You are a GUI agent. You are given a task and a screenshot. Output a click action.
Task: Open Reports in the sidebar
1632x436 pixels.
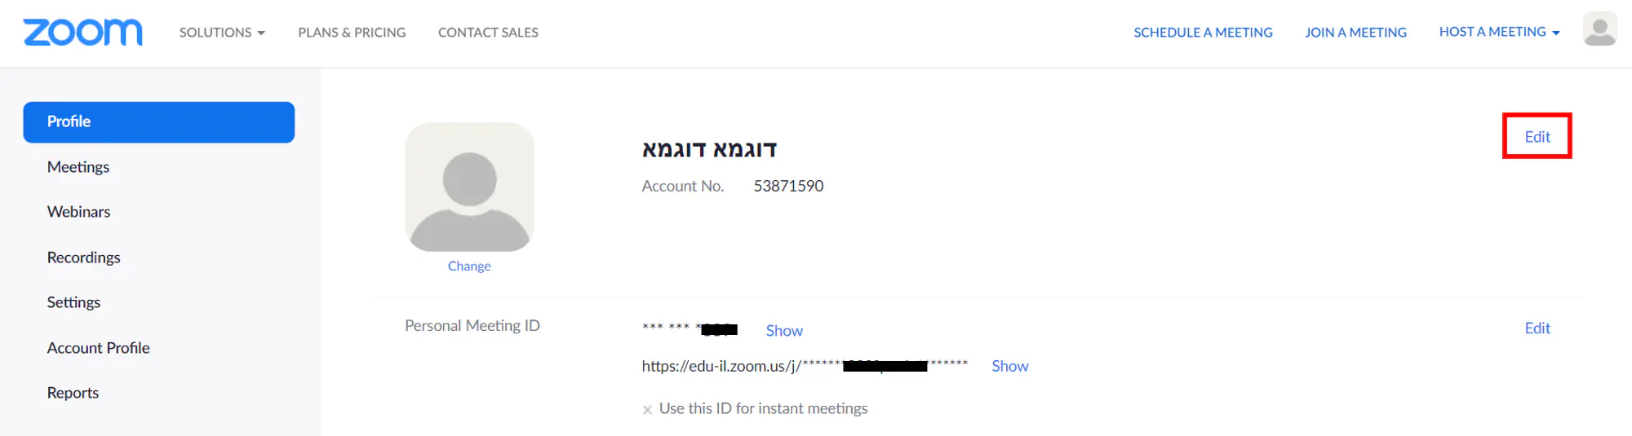click(x=73, y=393)
